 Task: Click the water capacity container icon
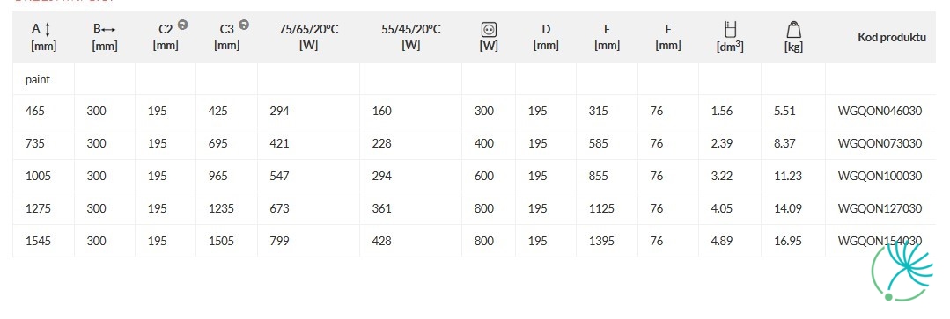pos(730,28)
